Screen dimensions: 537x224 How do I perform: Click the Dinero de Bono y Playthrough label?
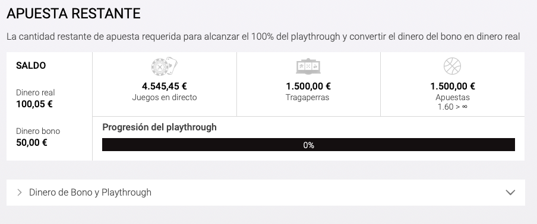[x=90, y=193]
